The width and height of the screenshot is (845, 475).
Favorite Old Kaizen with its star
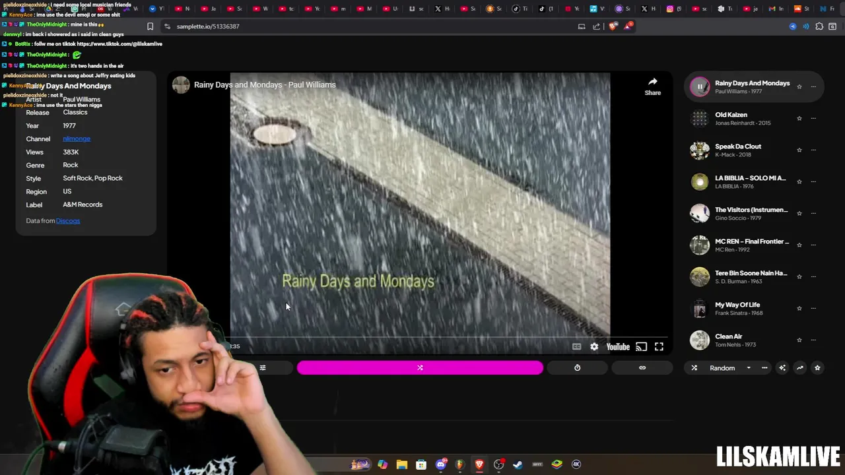[x=799, y=118]
